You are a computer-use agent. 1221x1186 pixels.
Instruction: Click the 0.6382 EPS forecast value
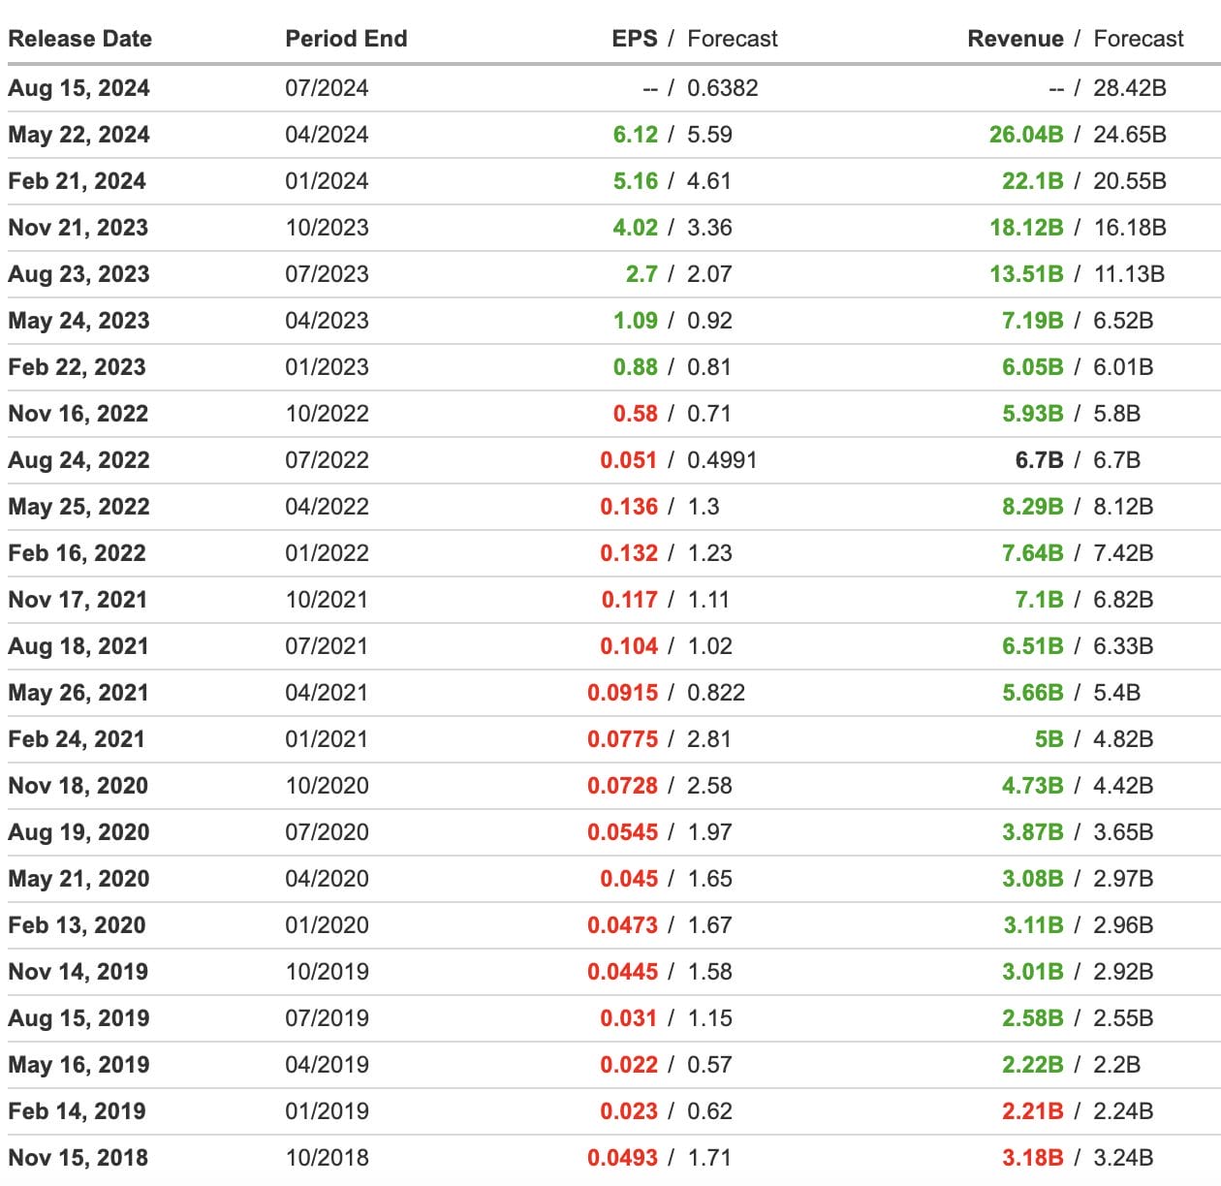click(723, 88)
